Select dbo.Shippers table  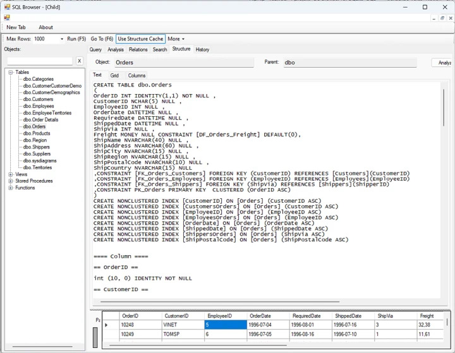pos(36,147)
